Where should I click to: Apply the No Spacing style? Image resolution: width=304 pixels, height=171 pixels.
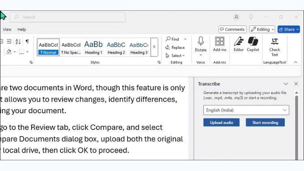point(71,47)
